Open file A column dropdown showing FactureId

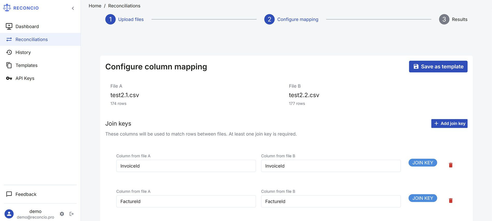point(186,201)
